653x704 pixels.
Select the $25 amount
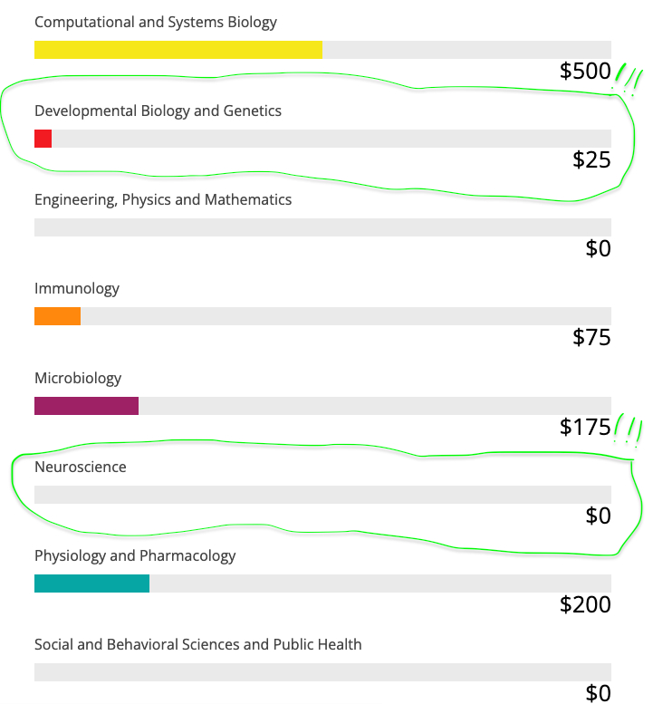point(591,159)
